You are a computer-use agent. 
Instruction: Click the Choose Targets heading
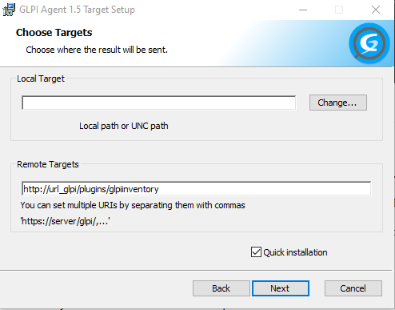(54, 33)
